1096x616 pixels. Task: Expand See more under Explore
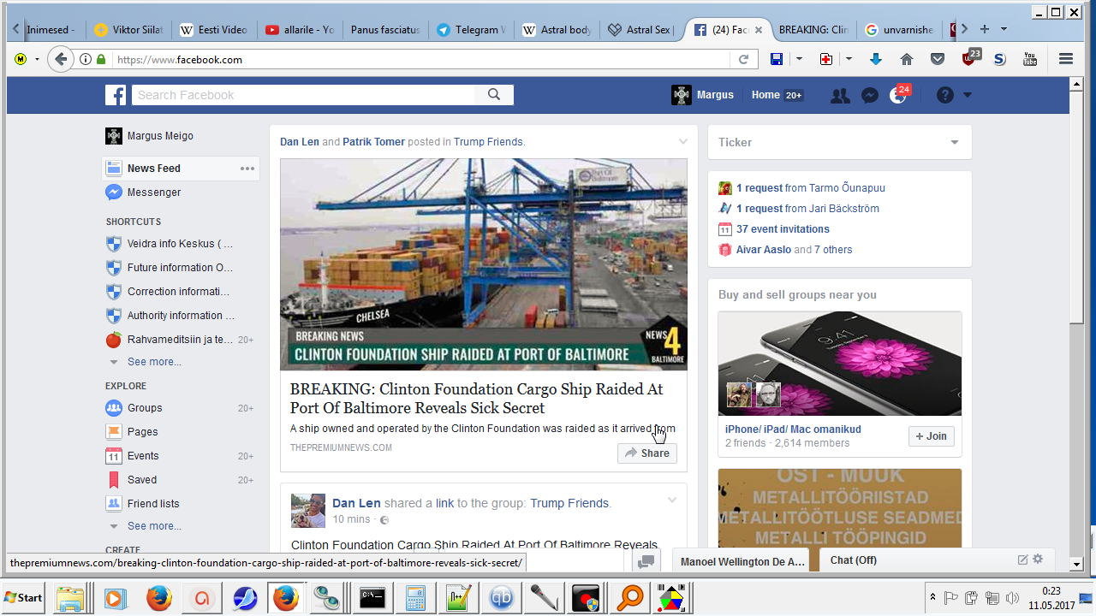pyautogui.click(x=154, y=526)
